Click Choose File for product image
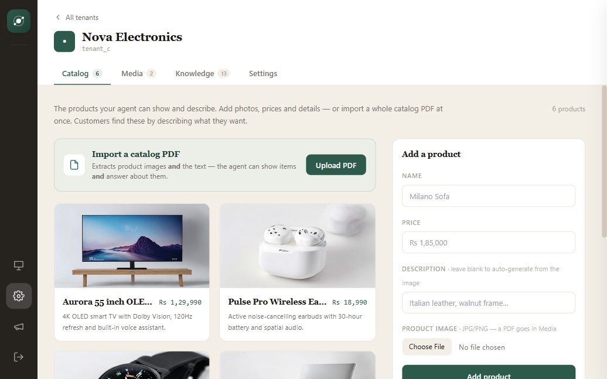The width and height of the screenshot is (607, 379). pyautogui.click(x=427, y=347)
